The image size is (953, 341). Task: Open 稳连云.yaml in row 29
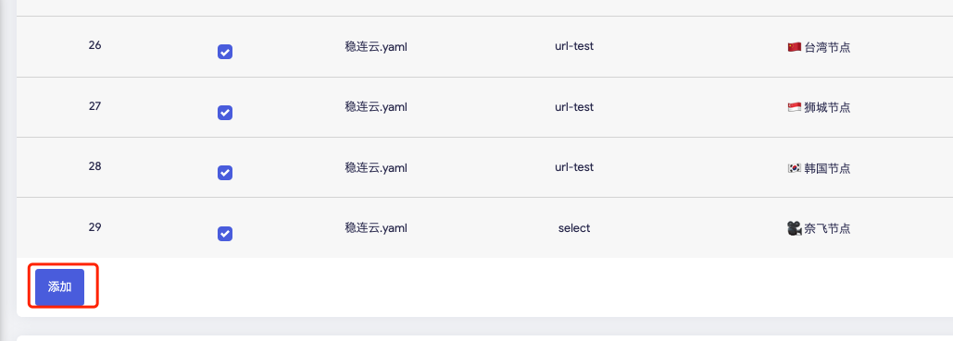click(376, 228)
